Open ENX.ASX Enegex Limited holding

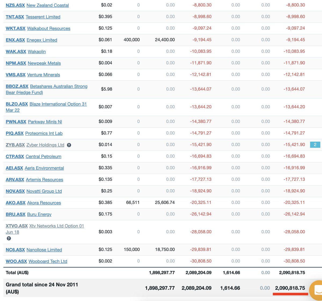[31, 40]
